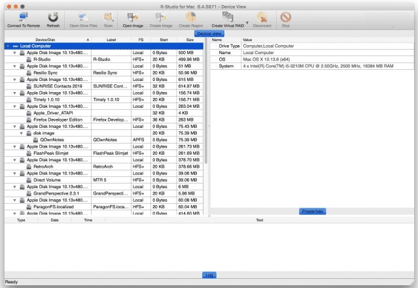Click the Date column header in log
Viewport: 418px width, 288px height.
tap(54, 220)
